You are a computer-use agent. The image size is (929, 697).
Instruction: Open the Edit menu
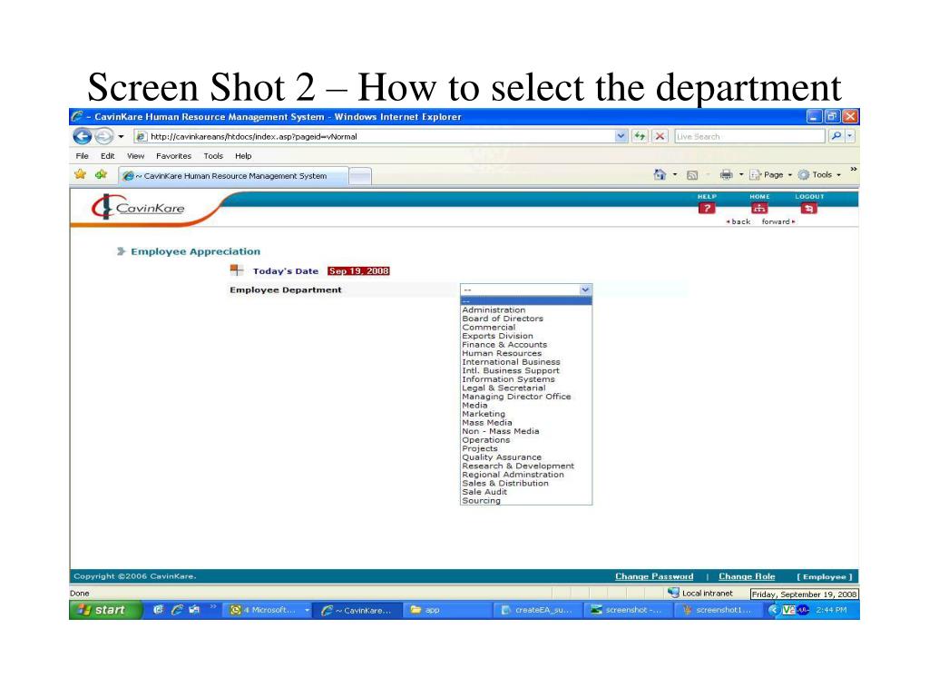[107, 156]
